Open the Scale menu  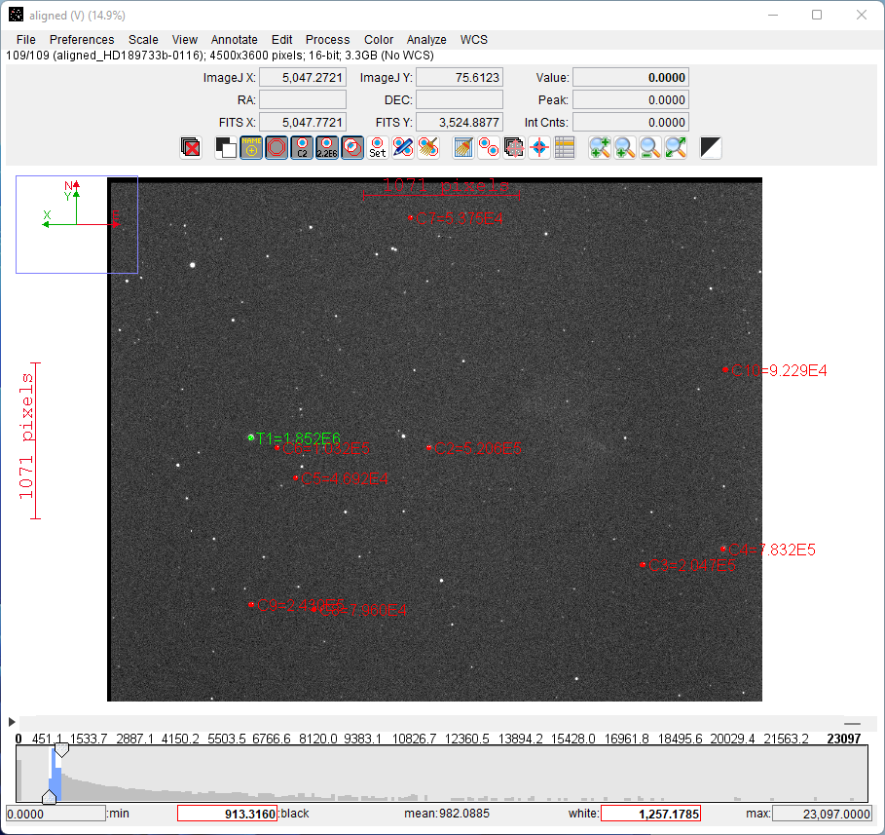point(143,40)
